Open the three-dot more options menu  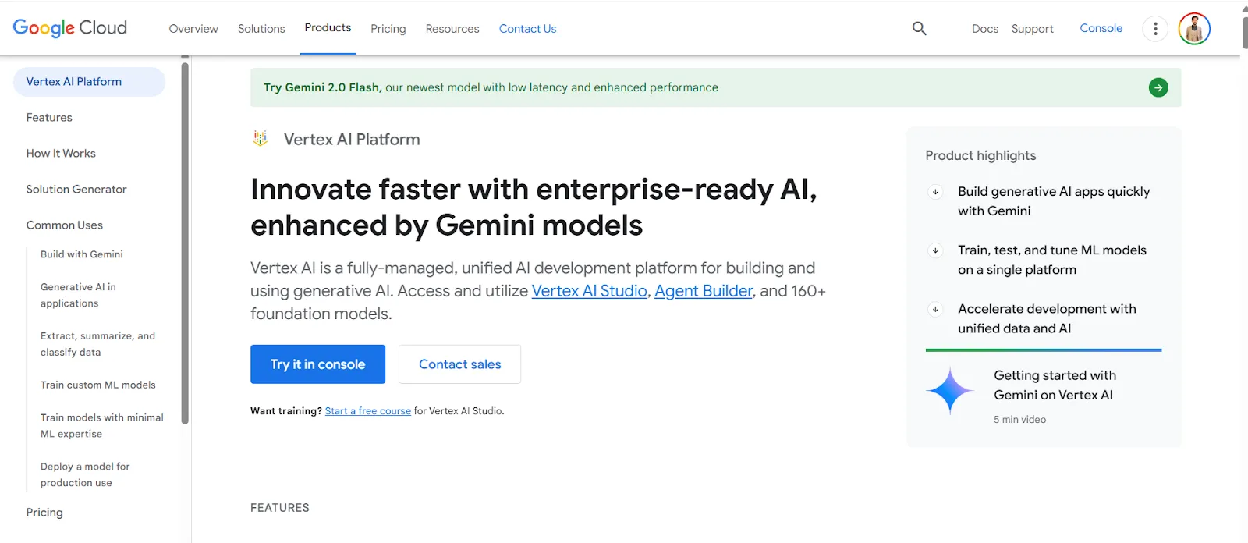(x=1155, y=29)
